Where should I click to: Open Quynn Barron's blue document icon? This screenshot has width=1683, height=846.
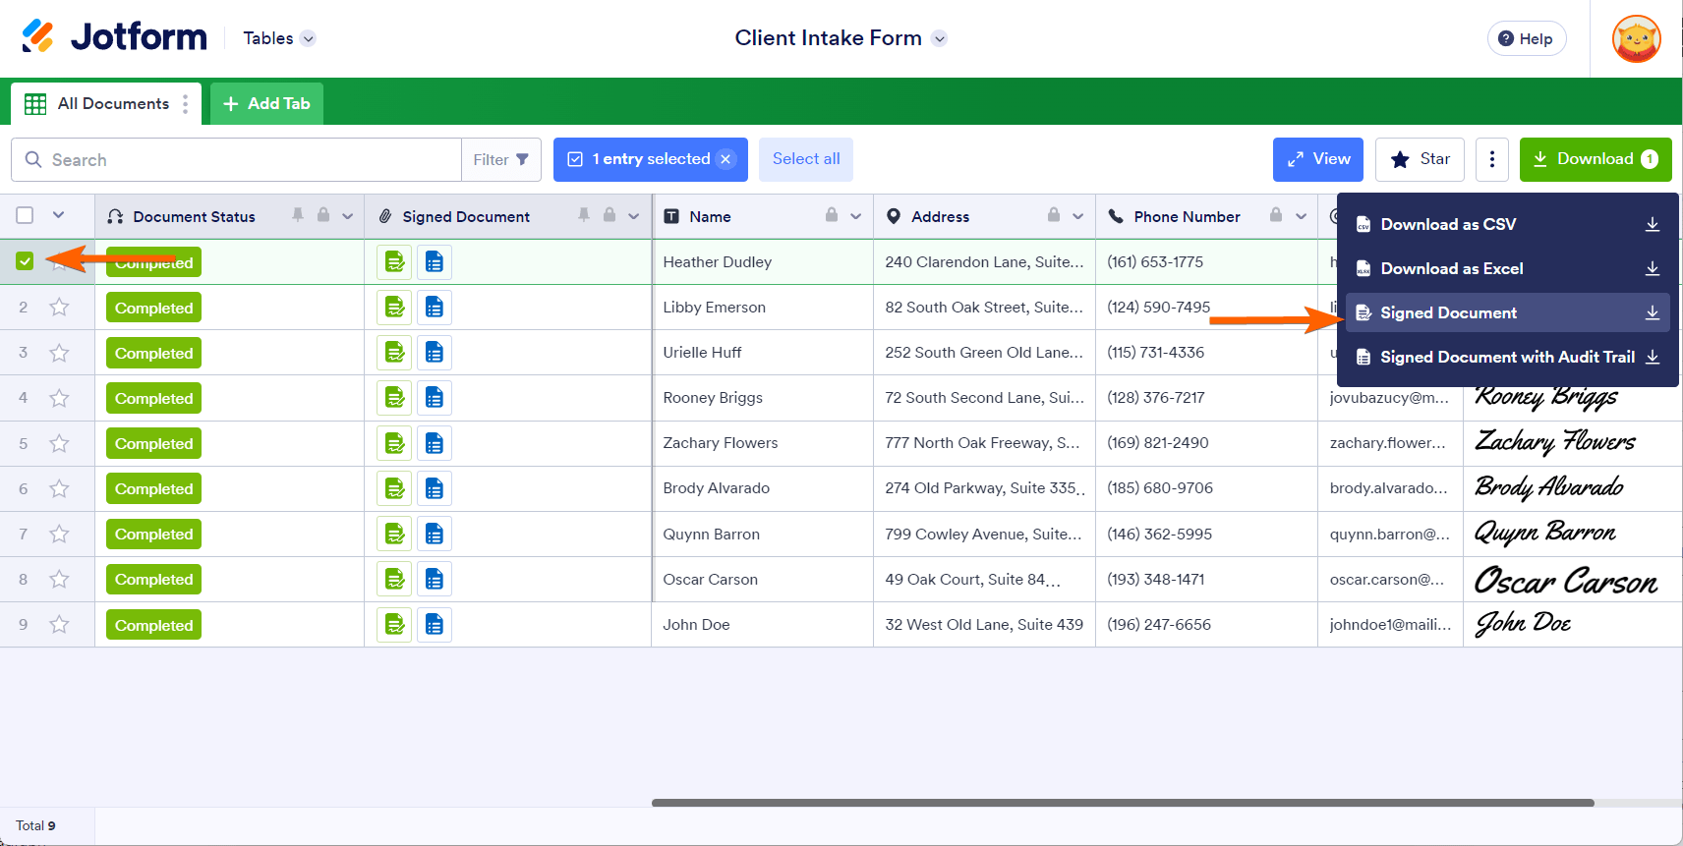[435, 534]
